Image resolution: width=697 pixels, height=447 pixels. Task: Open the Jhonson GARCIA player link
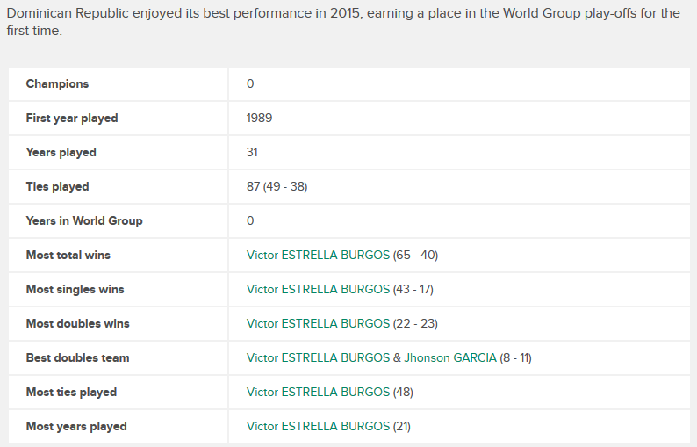click(x=449, y=357)
